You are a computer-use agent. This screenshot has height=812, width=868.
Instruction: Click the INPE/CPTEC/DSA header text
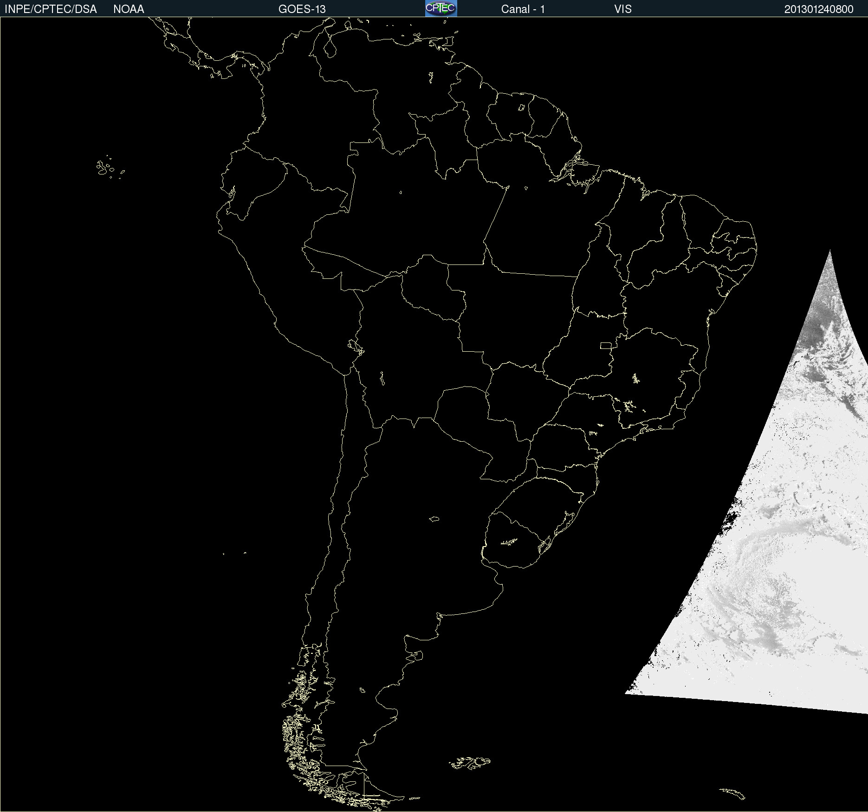(51, 9)
